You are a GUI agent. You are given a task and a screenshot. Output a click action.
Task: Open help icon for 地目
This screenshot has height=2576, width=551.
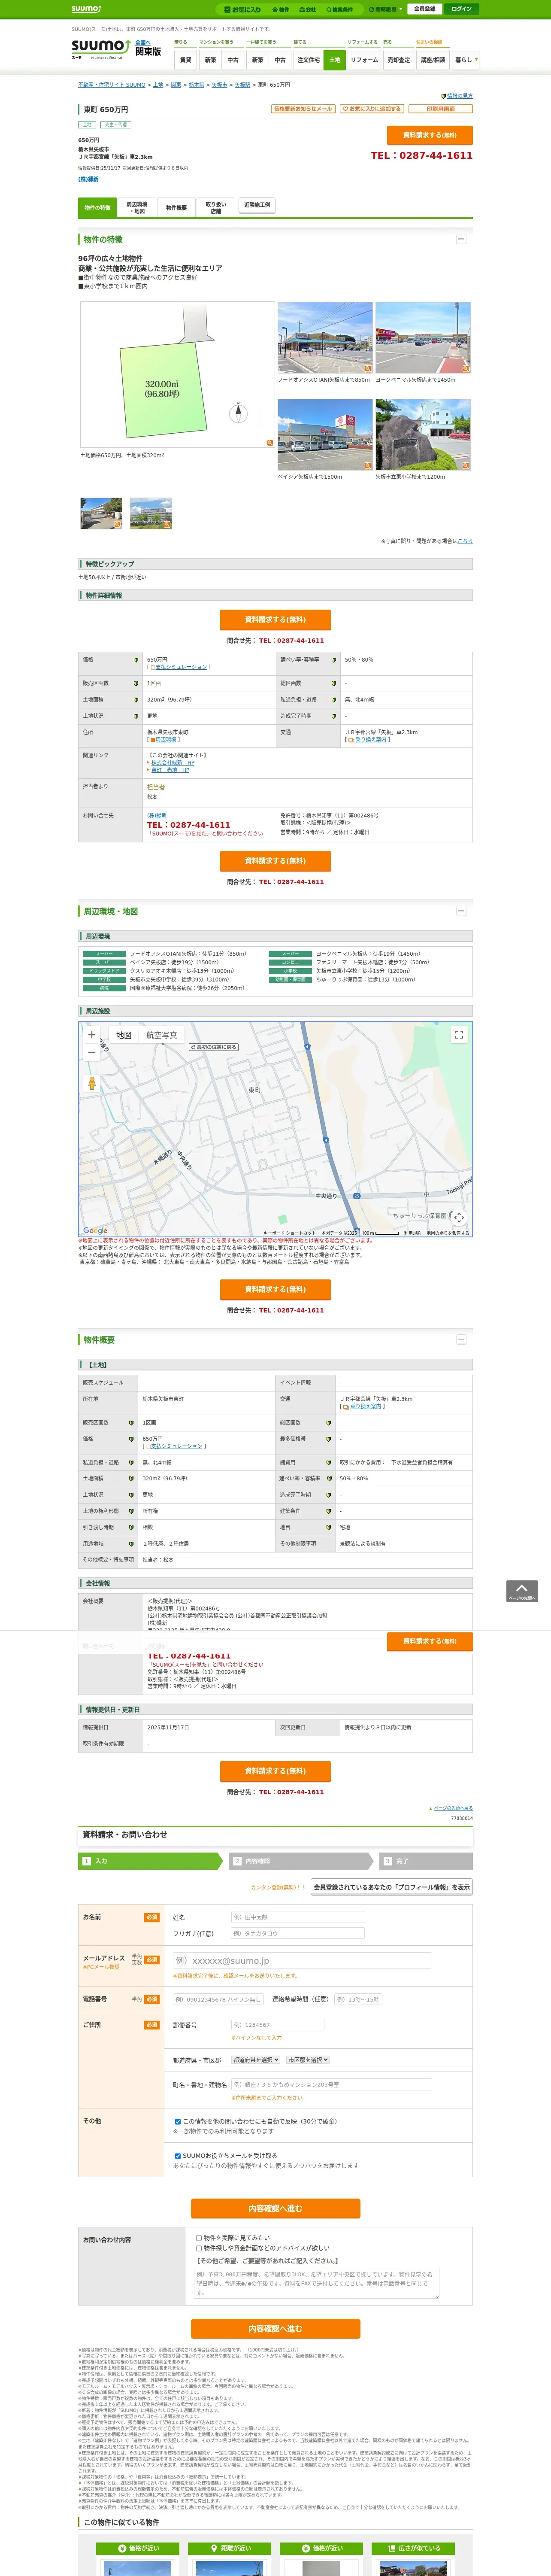[329, 1527]
